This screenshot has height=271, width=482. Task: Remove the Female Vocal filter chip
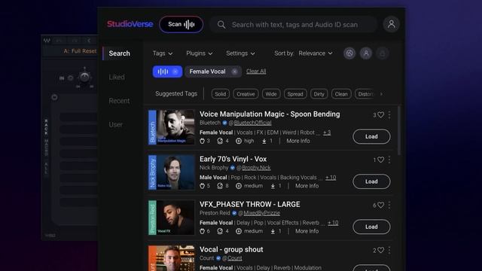(234, 72)
